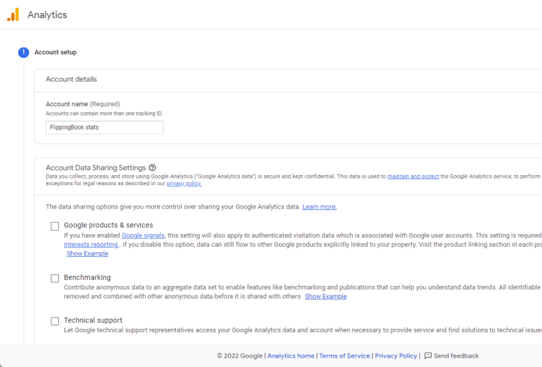Visit the Google signals link

[143, 235]
